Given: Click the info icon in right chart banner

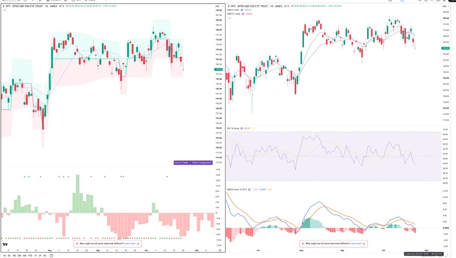Looking at the screenshot, I should coord(303,244).
